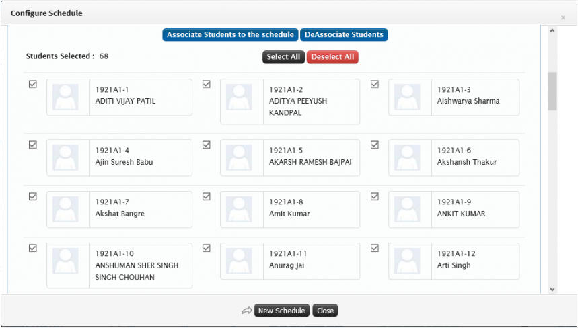Image resolution: width=578 pixels, height=328 pixels.
Task: Uncheck the checkbox for AKARSH RAMESH BAJPAI
Action: click(x=207, y=145)
